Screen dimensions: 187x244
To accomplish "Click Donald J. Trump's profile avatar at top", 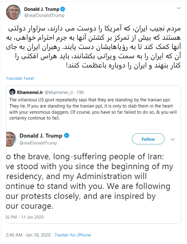I will tap(13, 12).
